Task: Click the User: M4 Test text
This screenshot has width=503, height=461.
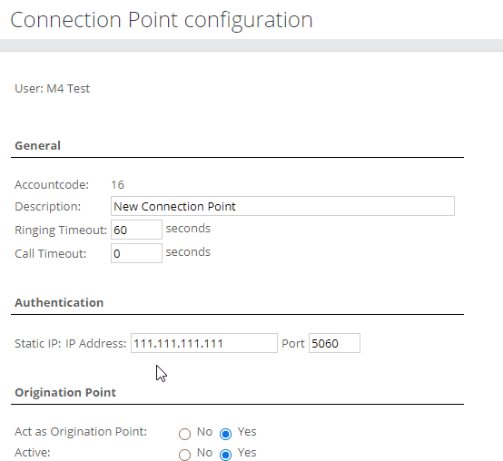Action: 53,89
